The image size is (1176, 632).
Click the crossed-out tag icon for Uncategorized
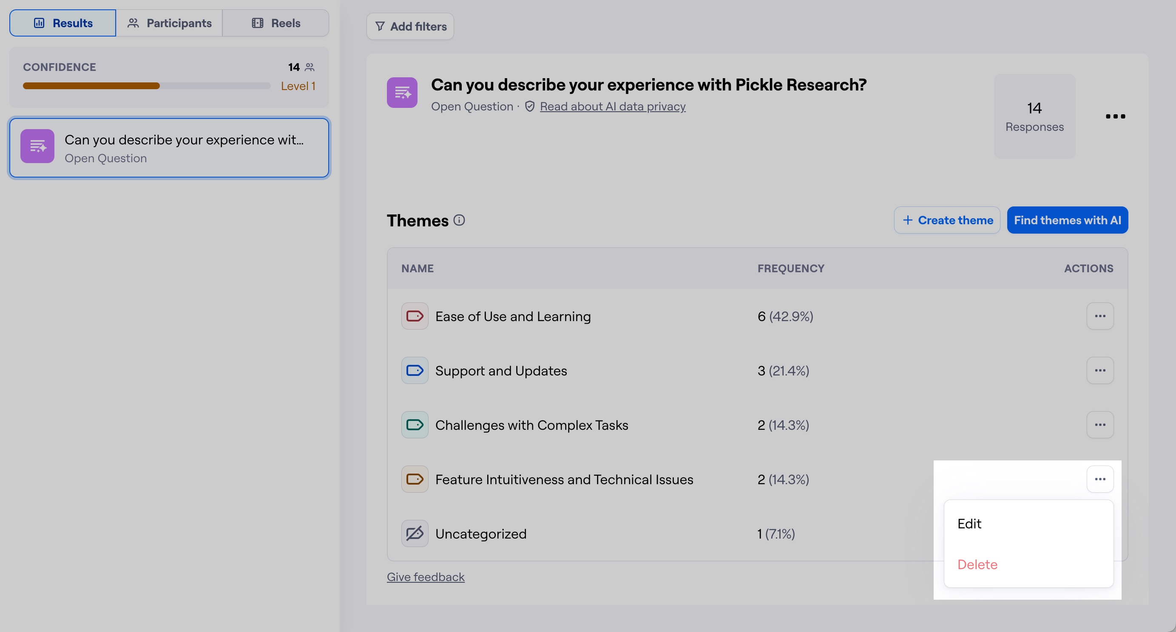415,533
